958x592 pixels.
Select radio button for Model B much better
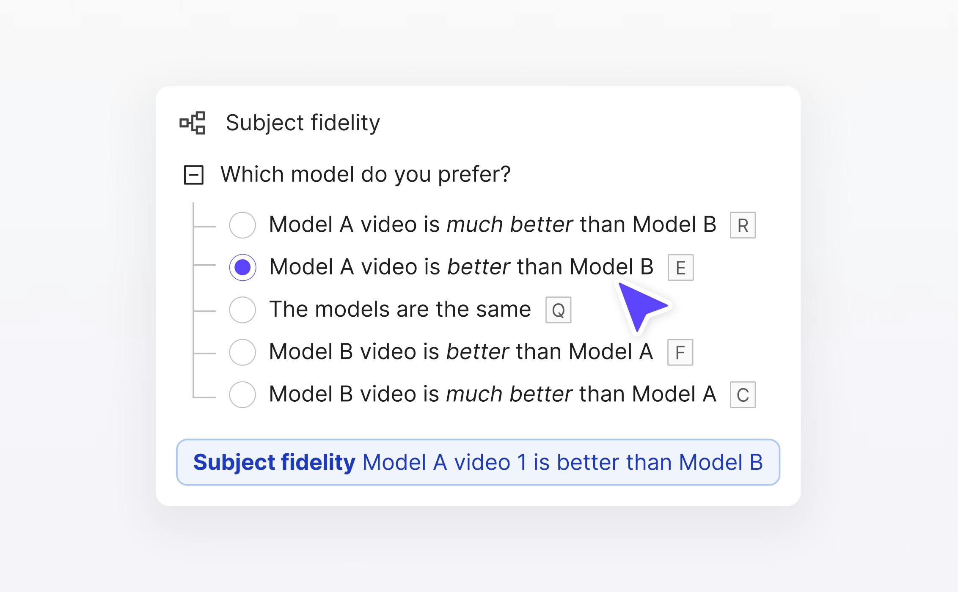pyautogui.click(x=242, y=395)
